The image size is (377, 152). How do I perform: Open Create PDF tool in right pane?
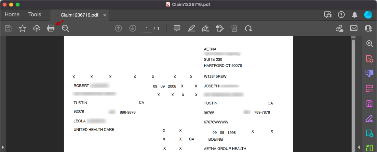coord(369,59)
